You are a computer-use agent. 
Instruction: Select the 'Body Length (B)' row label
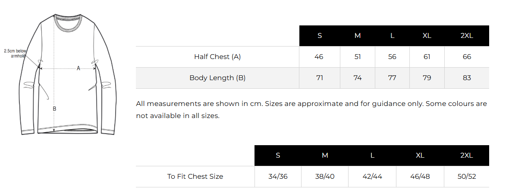[217, 78]
